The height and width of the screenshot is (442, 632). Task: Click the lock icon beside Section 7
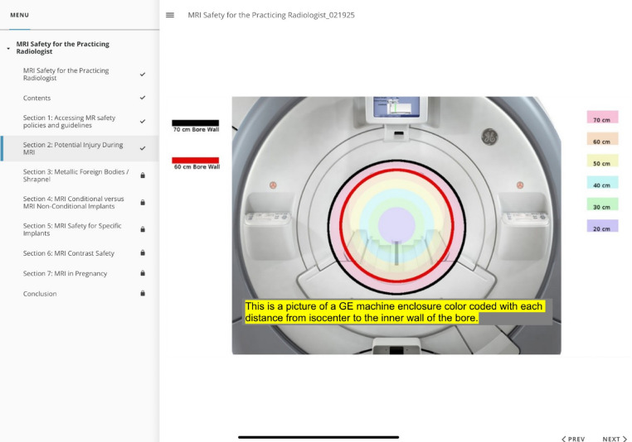coord(143,273)
